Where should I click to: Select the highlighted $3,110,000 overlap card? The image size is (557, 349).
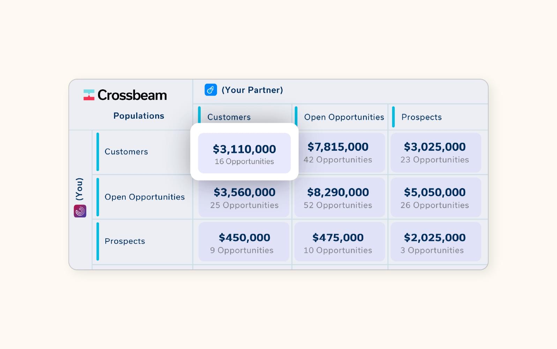pyautogui.click(x=244, y=153)
